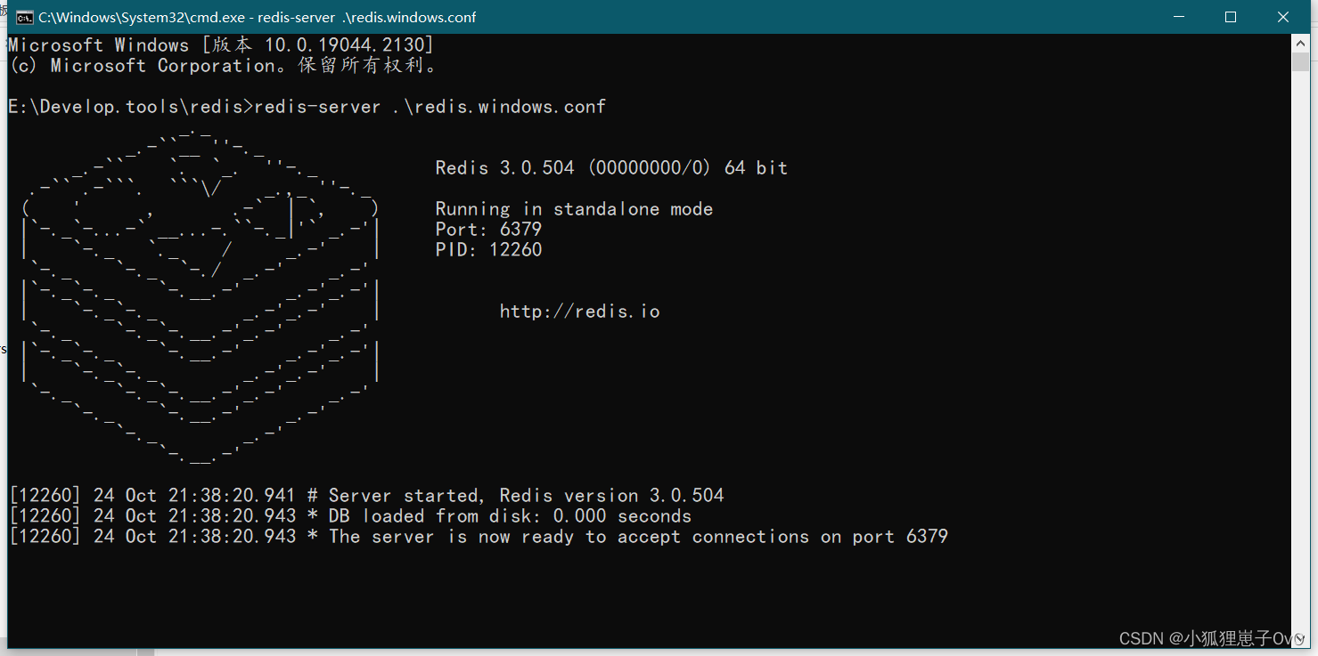Click the Microsoft Corporation copyright line

coord(224,66)
